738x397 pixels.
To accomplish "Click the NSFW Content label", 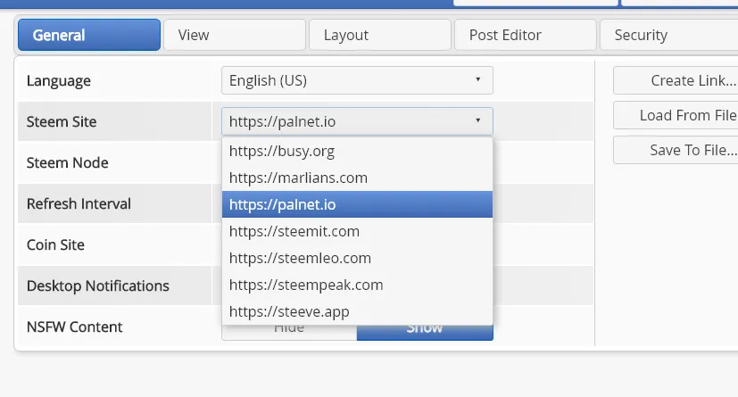I will click(74, 327).
